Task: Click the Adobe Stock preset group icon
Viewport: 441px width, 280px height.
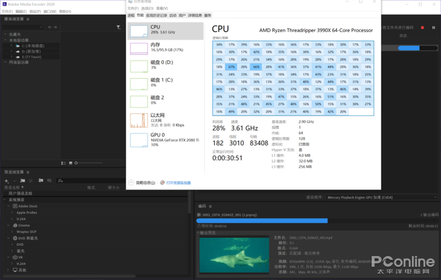Action: pos(15,206)
